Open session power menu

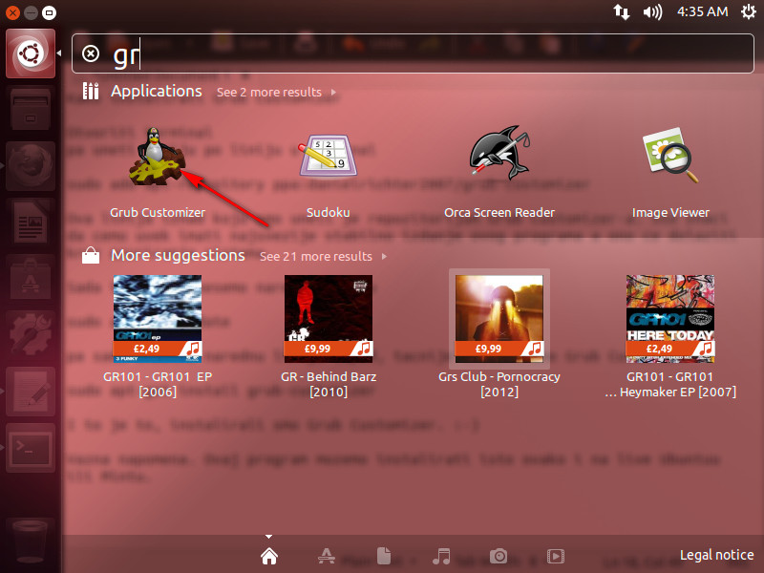pos(748,11)
